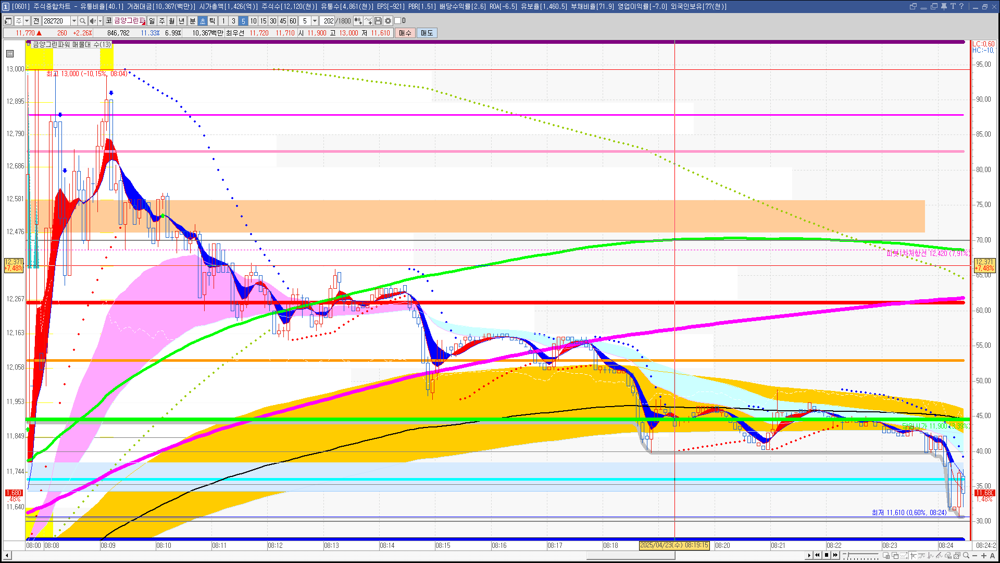Click the speaker sound icon
Image resolution: width=1000 pixels, height=563 pixels.
coord(93,21)
